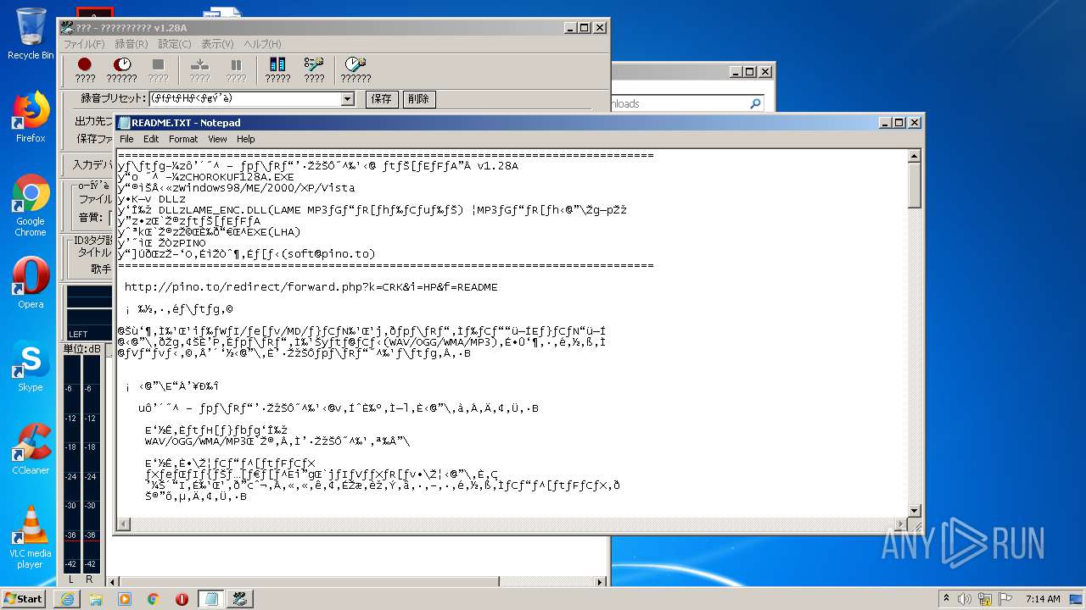The height and width of the screenshot is (610, 1086).
Task: Open Notepad Edit menu
Action: click(151, 139)
